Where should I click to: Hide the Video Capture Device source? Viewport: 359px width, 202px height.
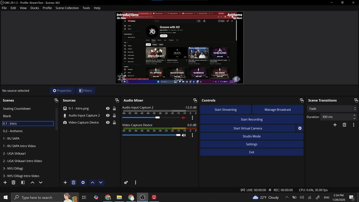click(x=108, y=123)
